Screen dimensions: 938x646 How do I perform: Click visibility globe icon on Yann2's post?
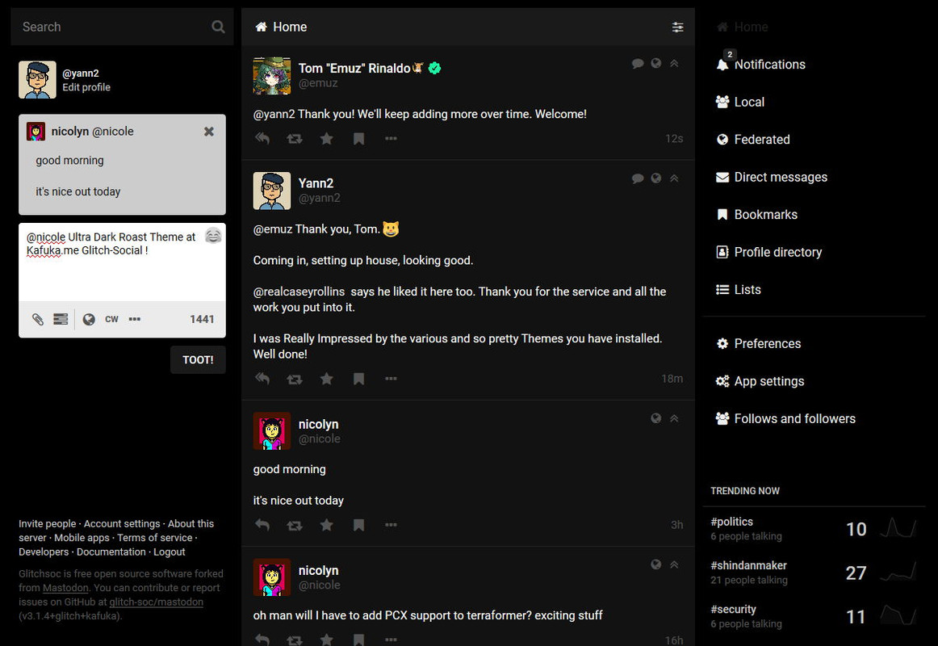[656, 178]
